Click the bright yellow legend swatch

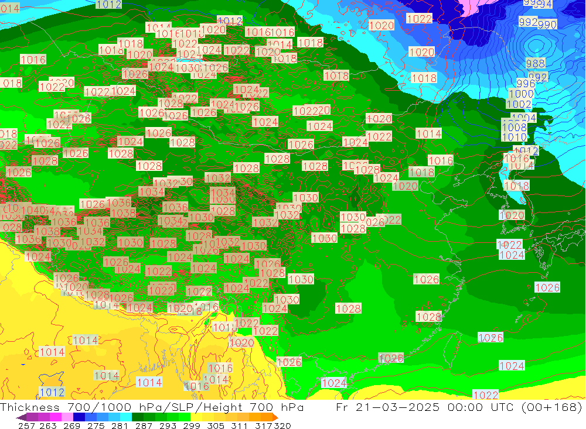click(x=196, y=417)
